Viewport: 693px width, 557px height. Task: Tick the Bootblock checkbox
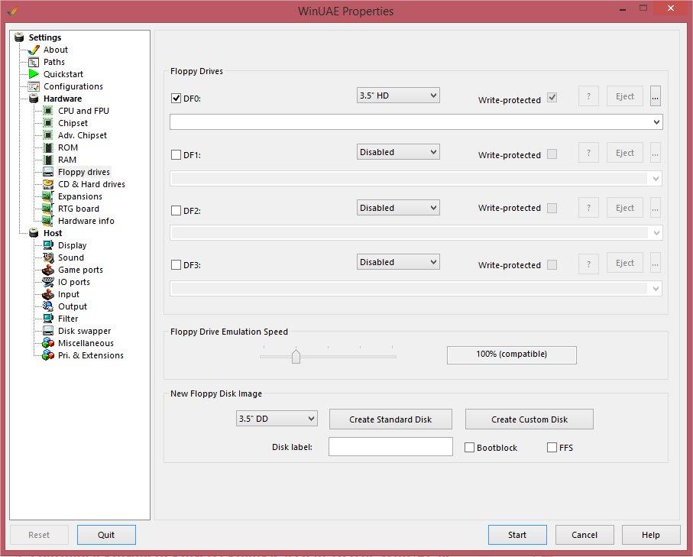coord(469,448)
